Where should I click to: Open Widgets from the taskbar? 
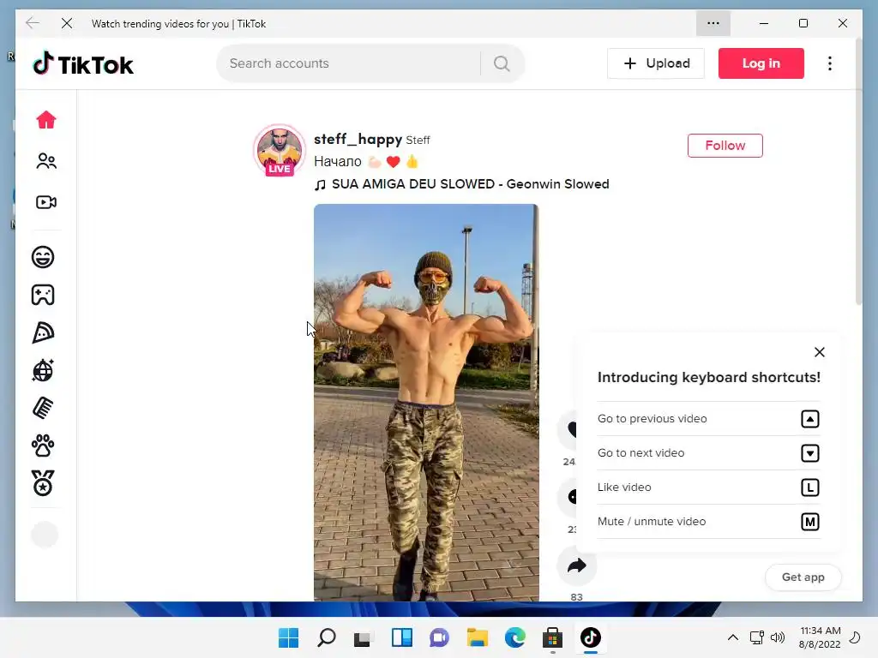402,637
